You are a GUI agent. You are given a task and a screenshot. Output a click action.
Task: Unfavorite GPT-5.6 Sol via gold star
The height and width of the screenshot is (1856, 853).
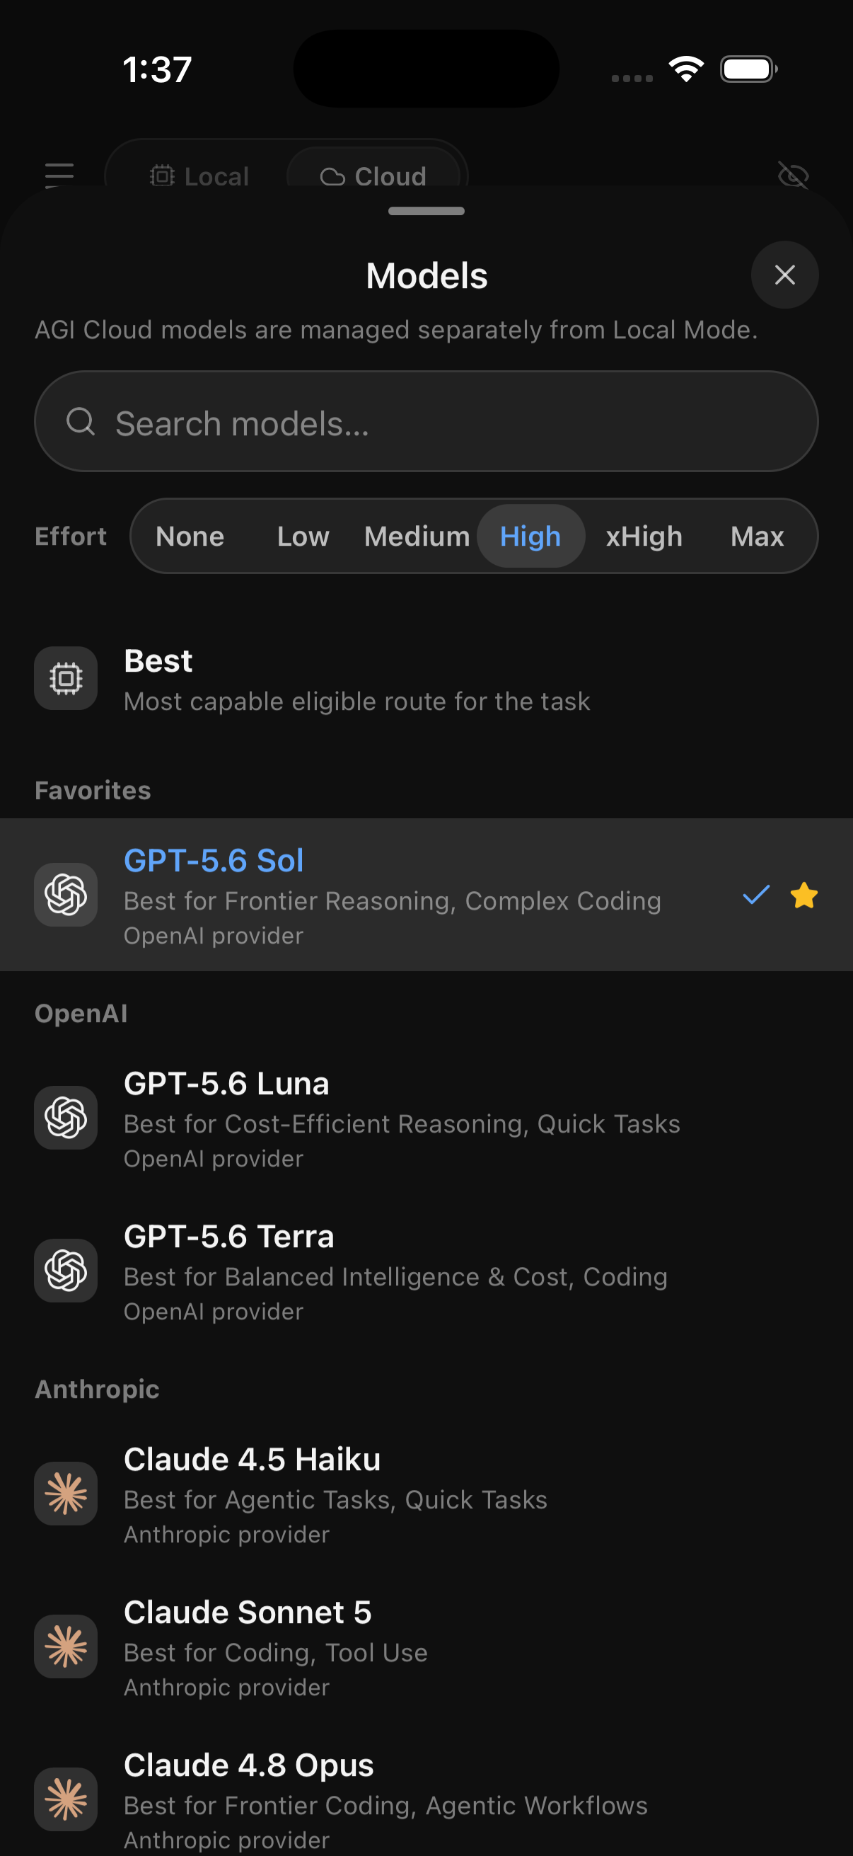(803, 895)
